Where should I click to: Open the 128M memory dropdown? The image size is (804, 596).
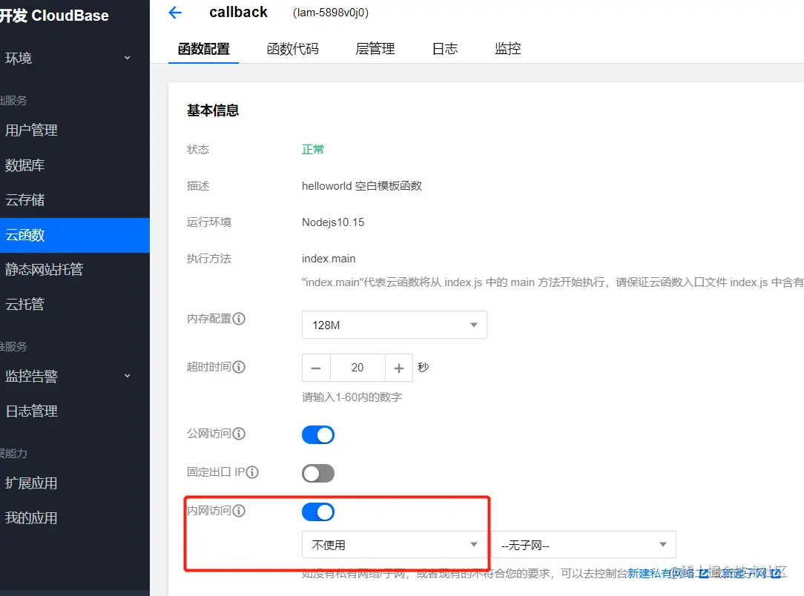[395, 325]
